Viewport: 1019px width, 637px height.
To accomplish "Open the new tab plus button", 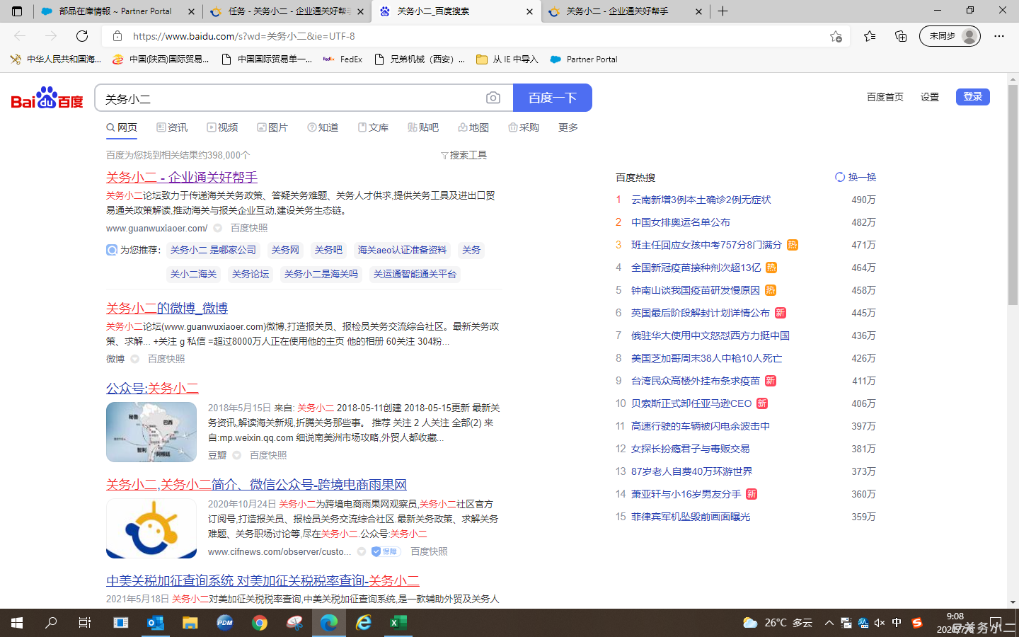I will [722, 11].
